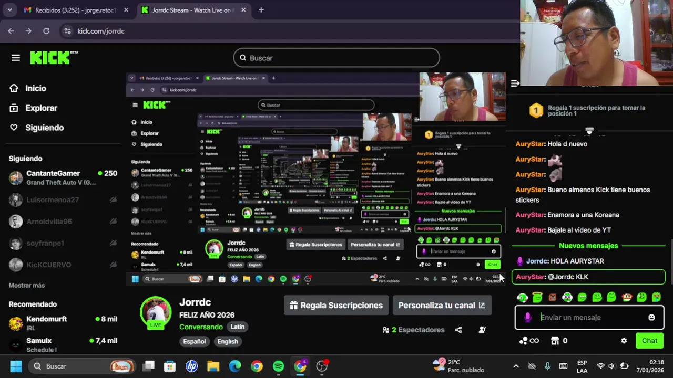
Task: Open CantanteGamer's channel in the sidebar
Action: point(63,177)
